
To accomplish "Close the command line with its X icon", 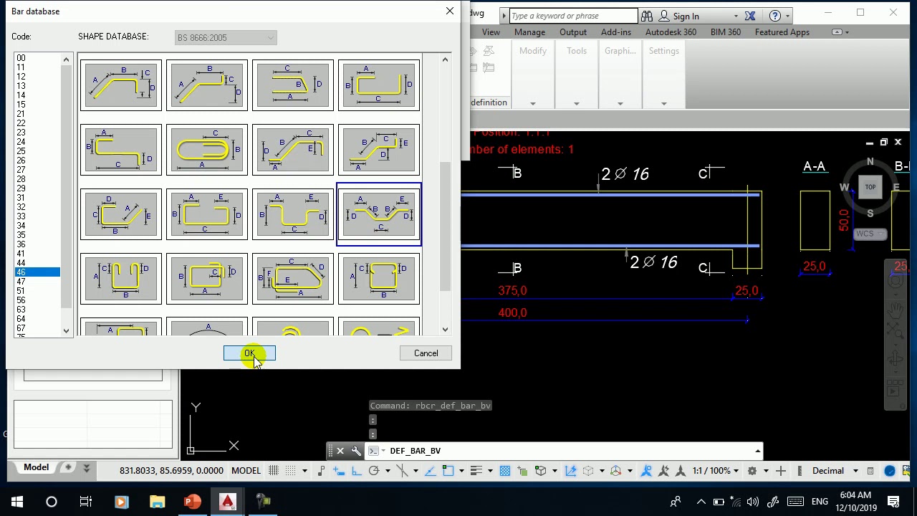I will (340, 451).
